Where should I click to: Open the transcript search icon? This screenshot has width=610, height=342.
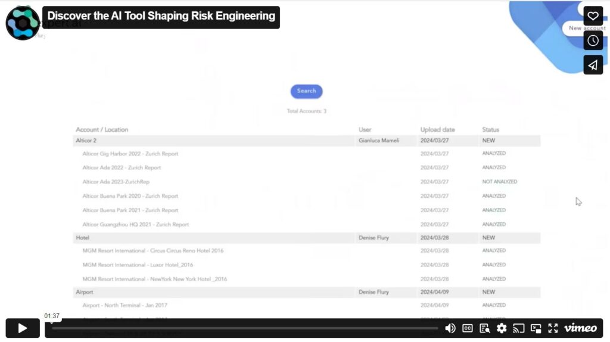(x=484, y=328)
